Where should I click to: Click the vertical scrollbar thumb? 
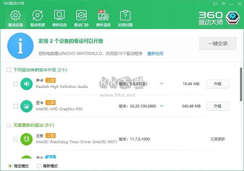click(241, 85)
